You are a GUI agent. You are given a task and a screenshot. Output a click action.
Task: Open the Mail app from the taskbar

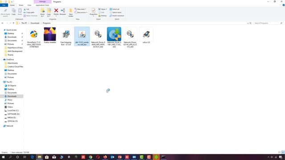[54, 157]
